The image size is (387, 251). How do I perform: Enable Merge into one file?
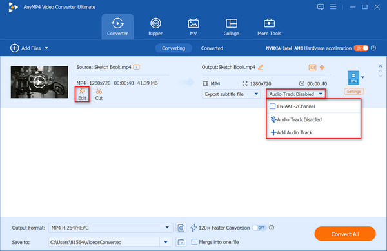click(194, 242)
